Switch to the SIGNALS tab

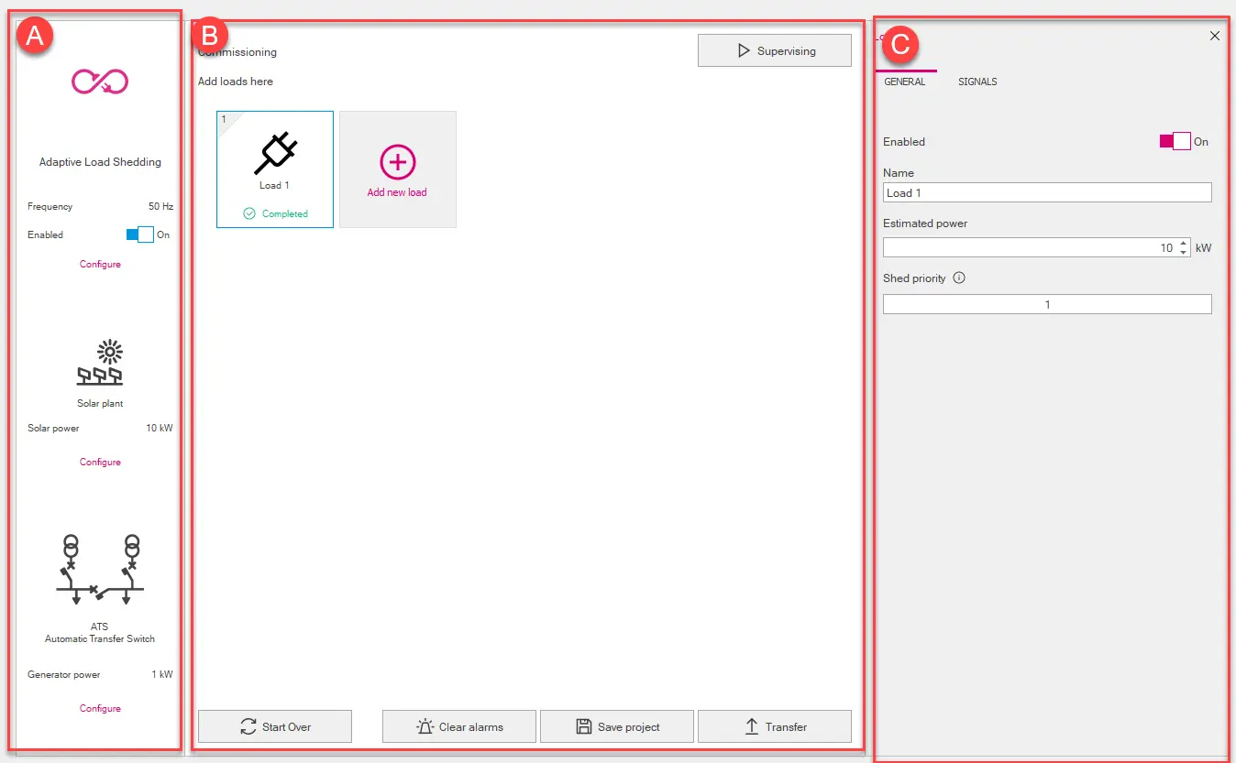tap(977, 82)
